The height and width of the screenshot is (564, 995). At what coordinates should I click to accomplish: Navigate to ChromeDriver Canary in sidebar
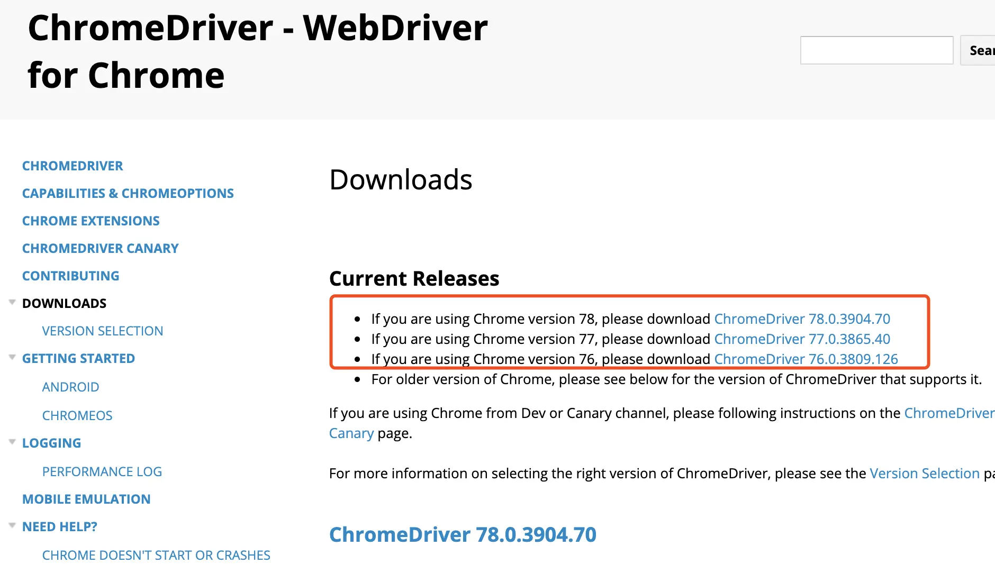click(x=101, y=248)
